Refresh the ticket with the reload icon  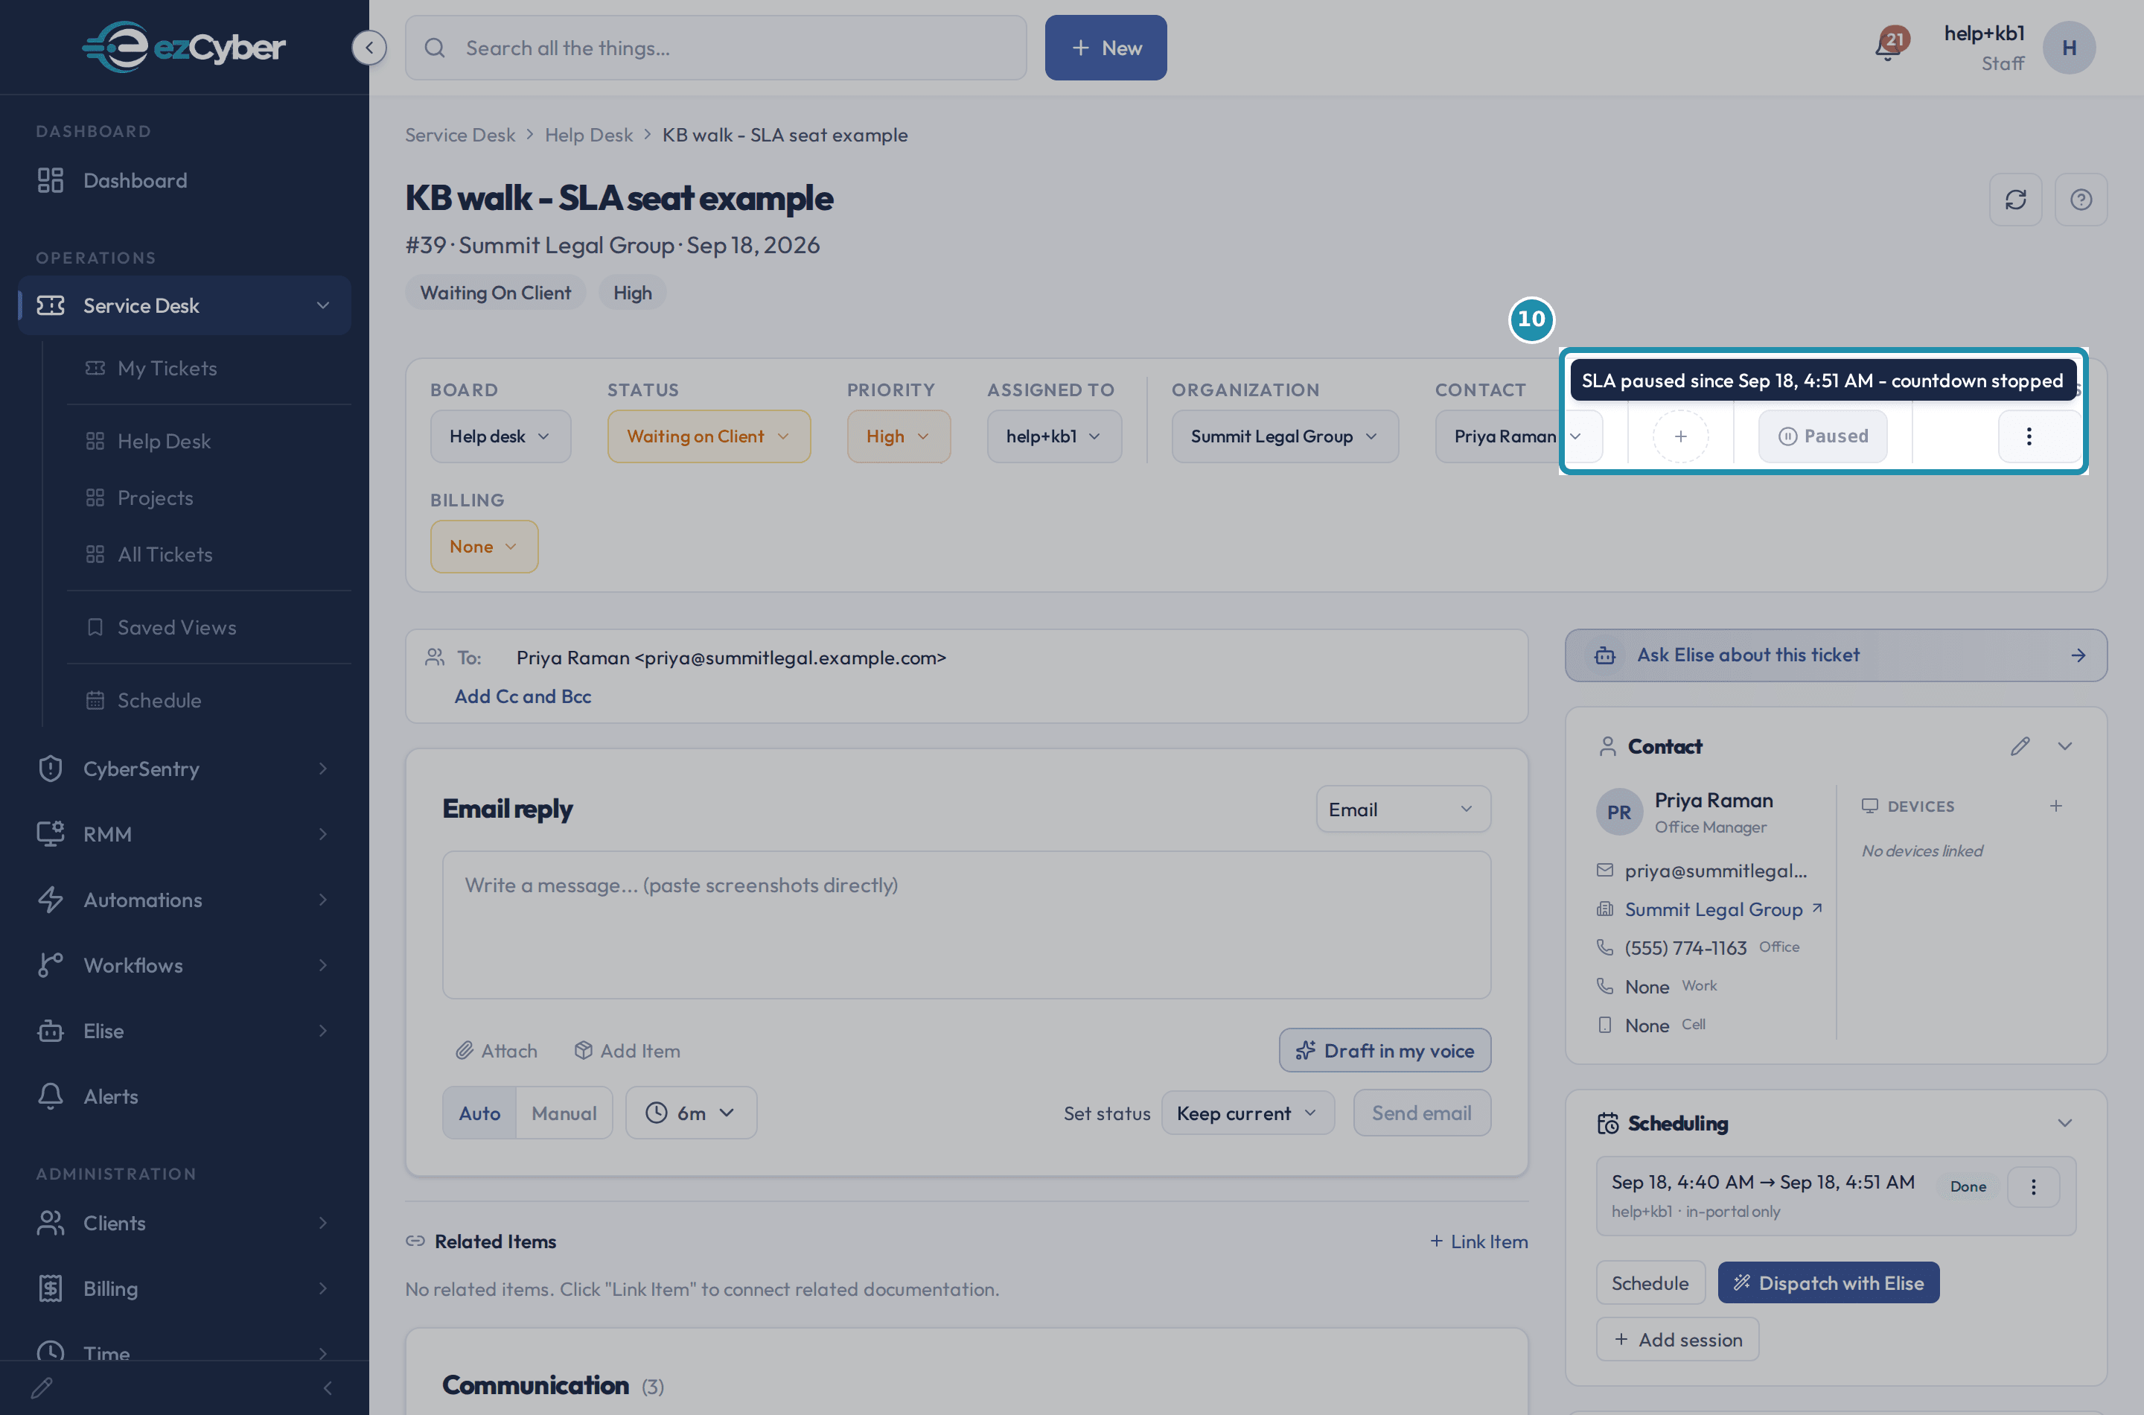coord(2015,200)
